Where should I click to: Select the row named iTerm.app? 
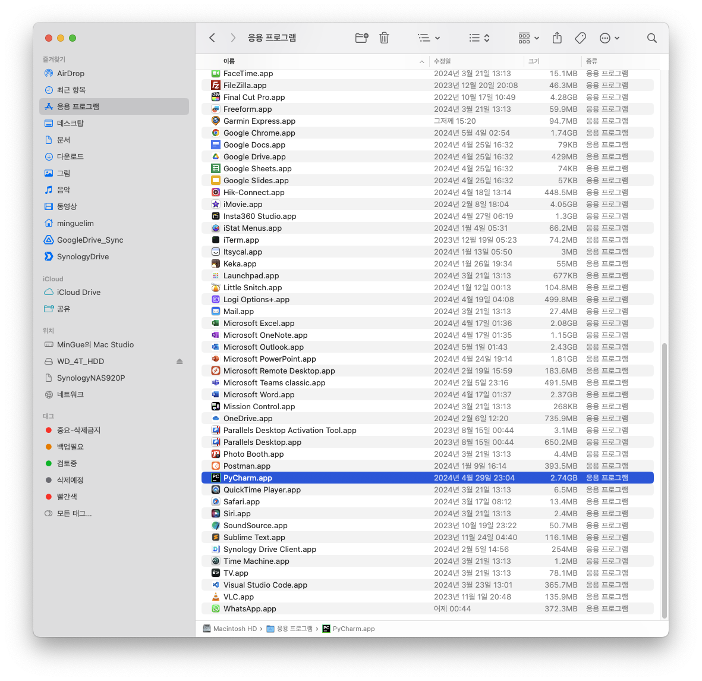pyautogui.click(x=427, y=240)
